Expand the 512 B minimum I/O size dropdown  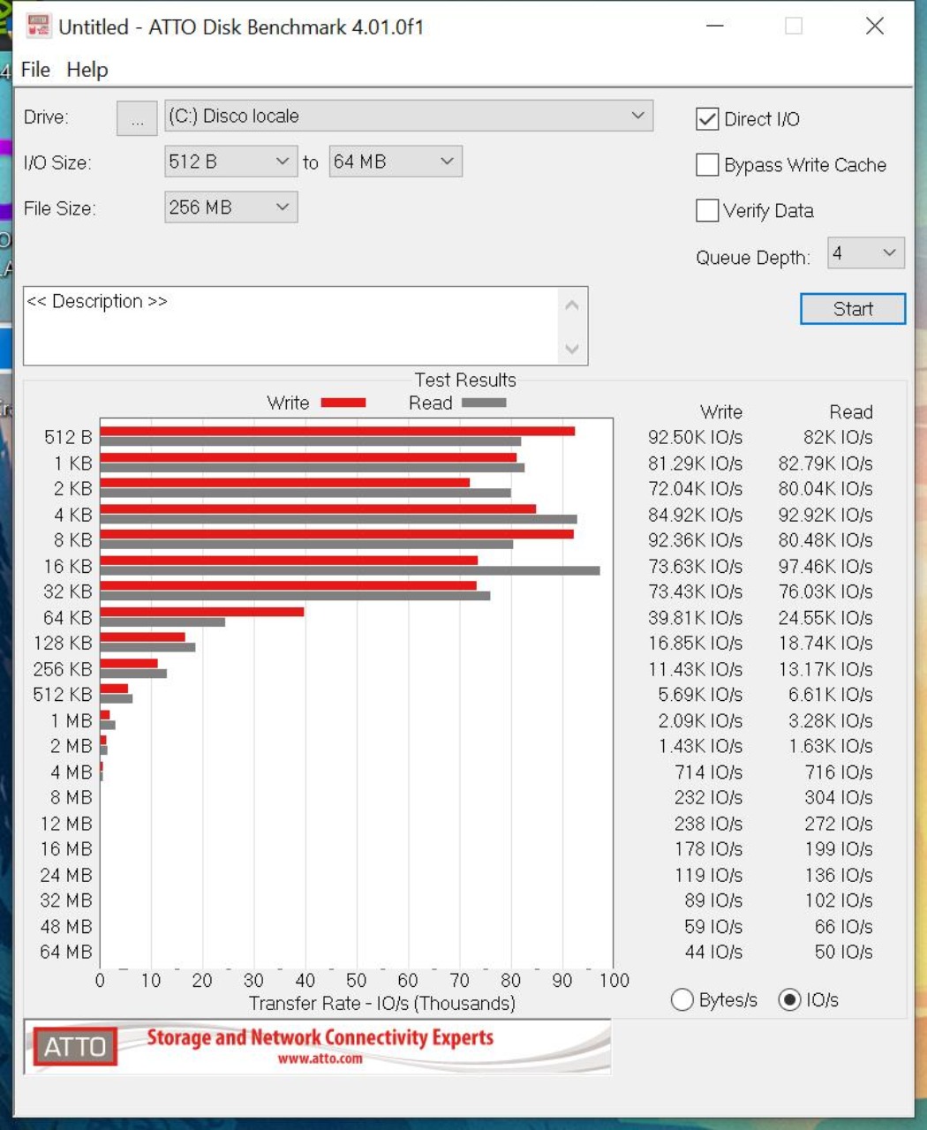(x=230, y=162)
